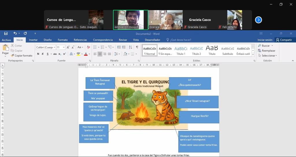Clear all formatting with the eraser icon

click(88, 47)
